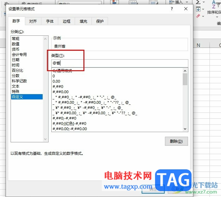Select 自定义 category
The image size is (221, 197).
(27, 97)
